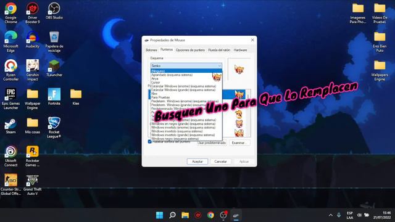Screen dimensions: 395x222
Task: Choose (Ninguno) in the scheme list
Action: click(x=186, y=71)
